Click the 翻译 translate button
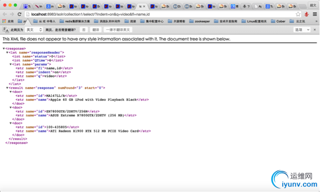The height and width of the screenshot is (192, 320). coord(96,30)
